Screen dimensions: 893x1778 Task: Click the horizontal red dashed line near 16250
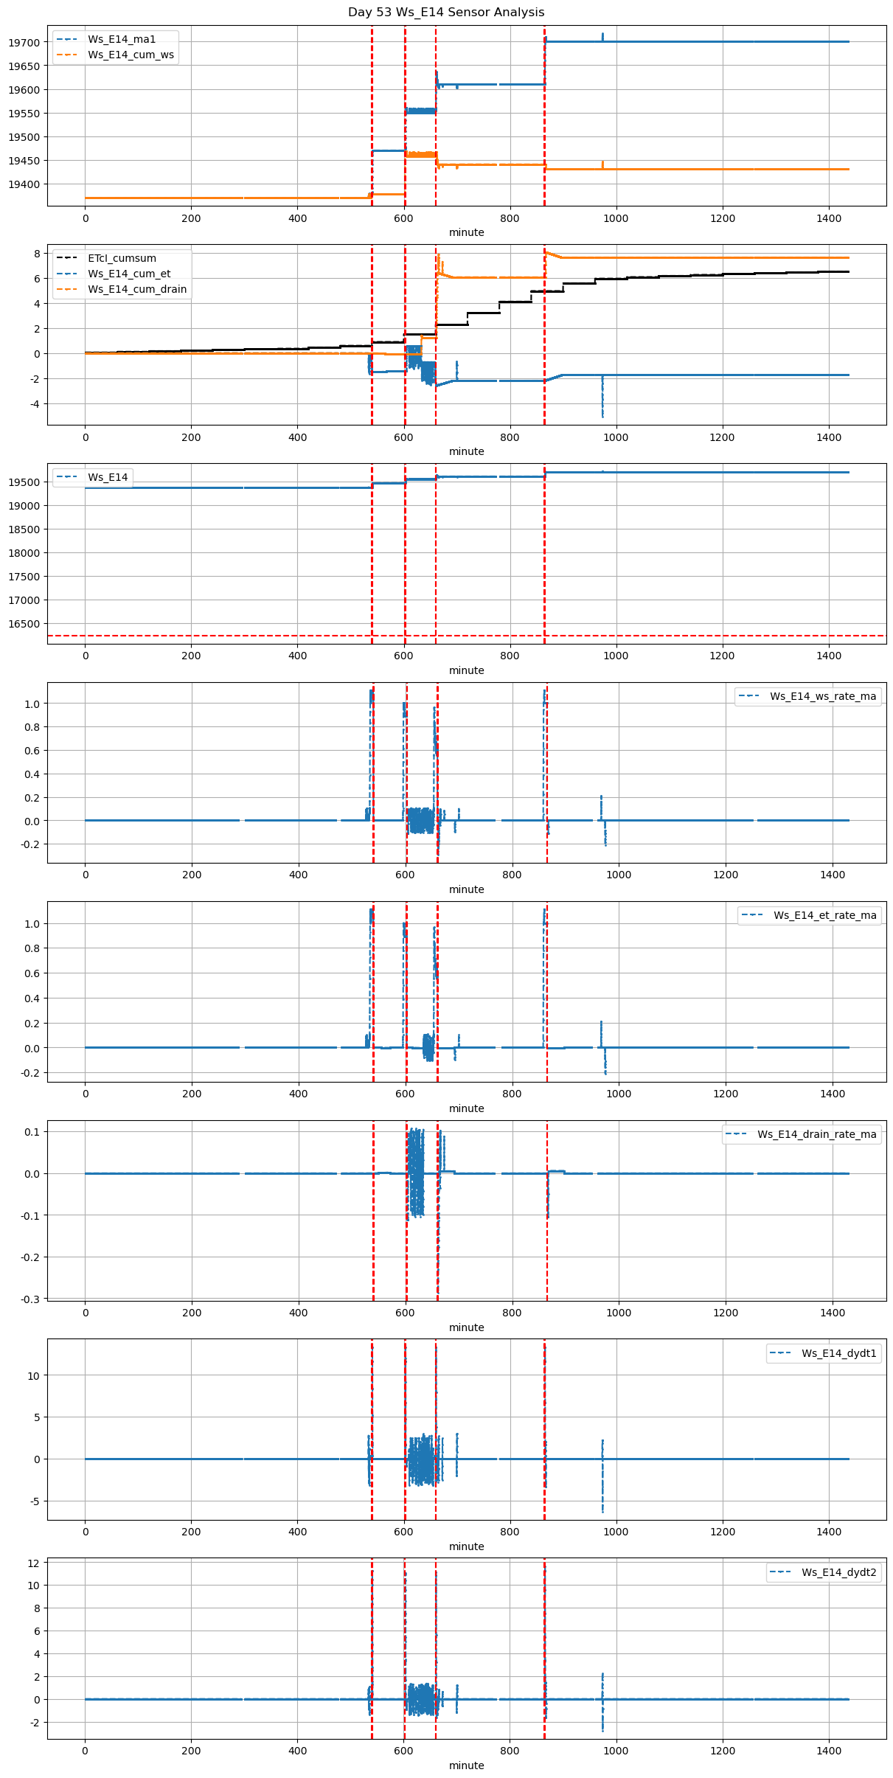click(221, 636)
